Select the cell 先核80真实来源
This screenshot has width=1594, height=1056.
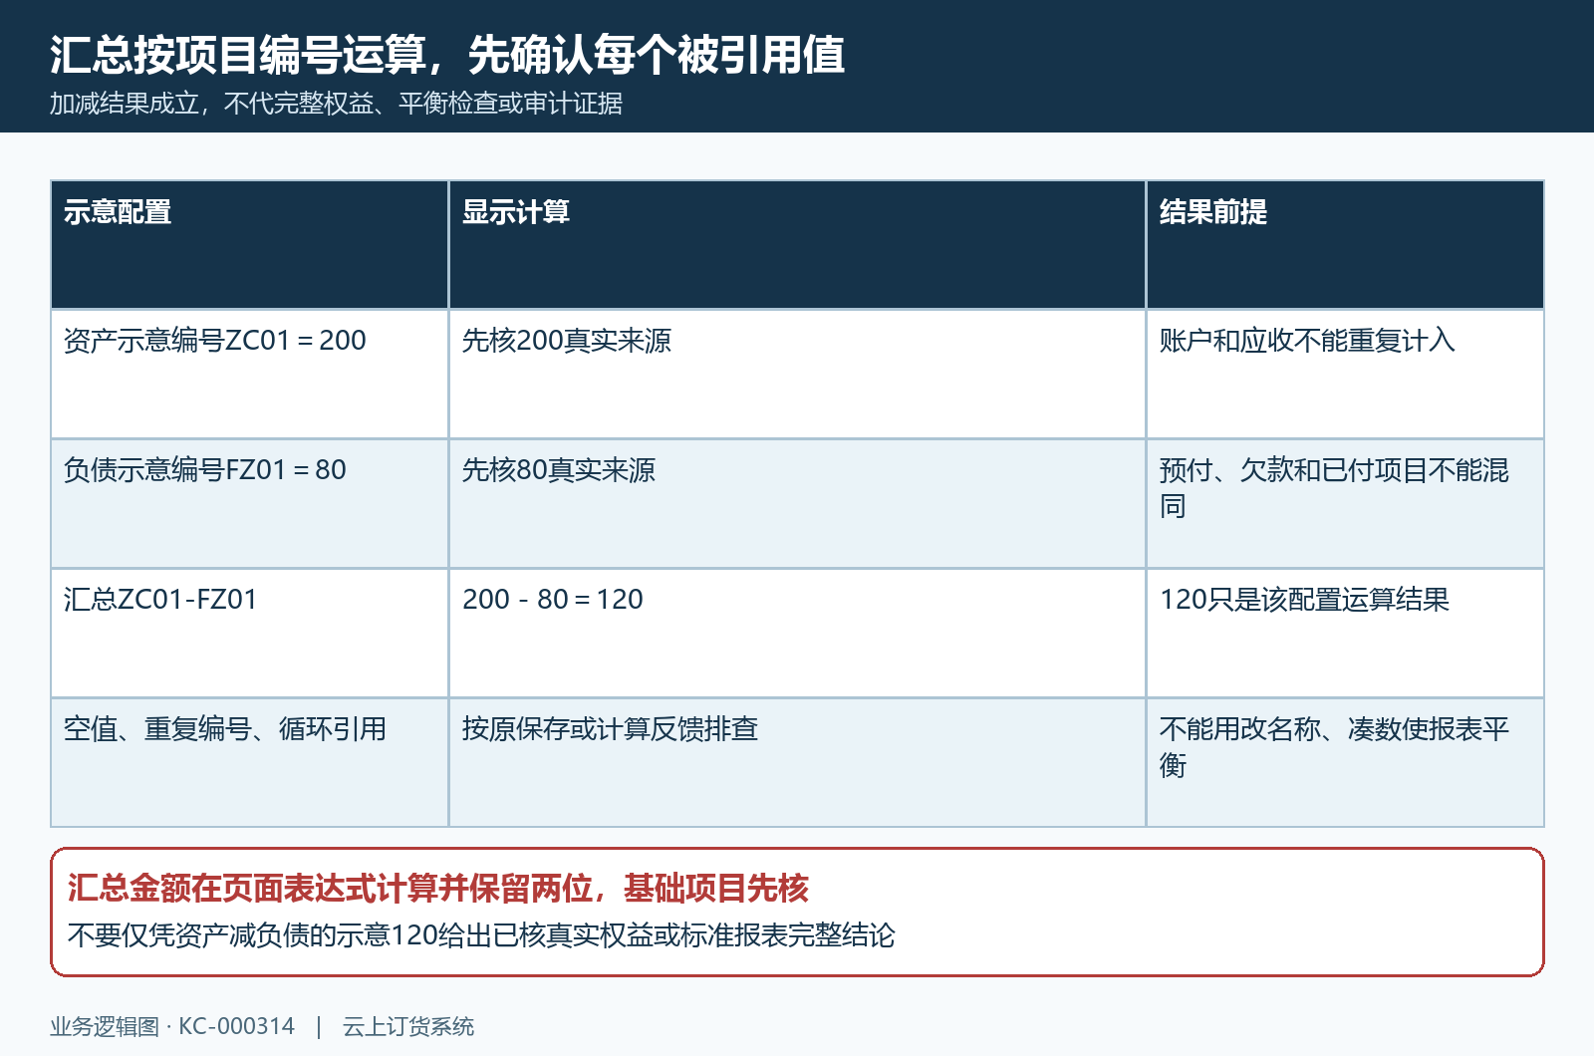(797, 504)
